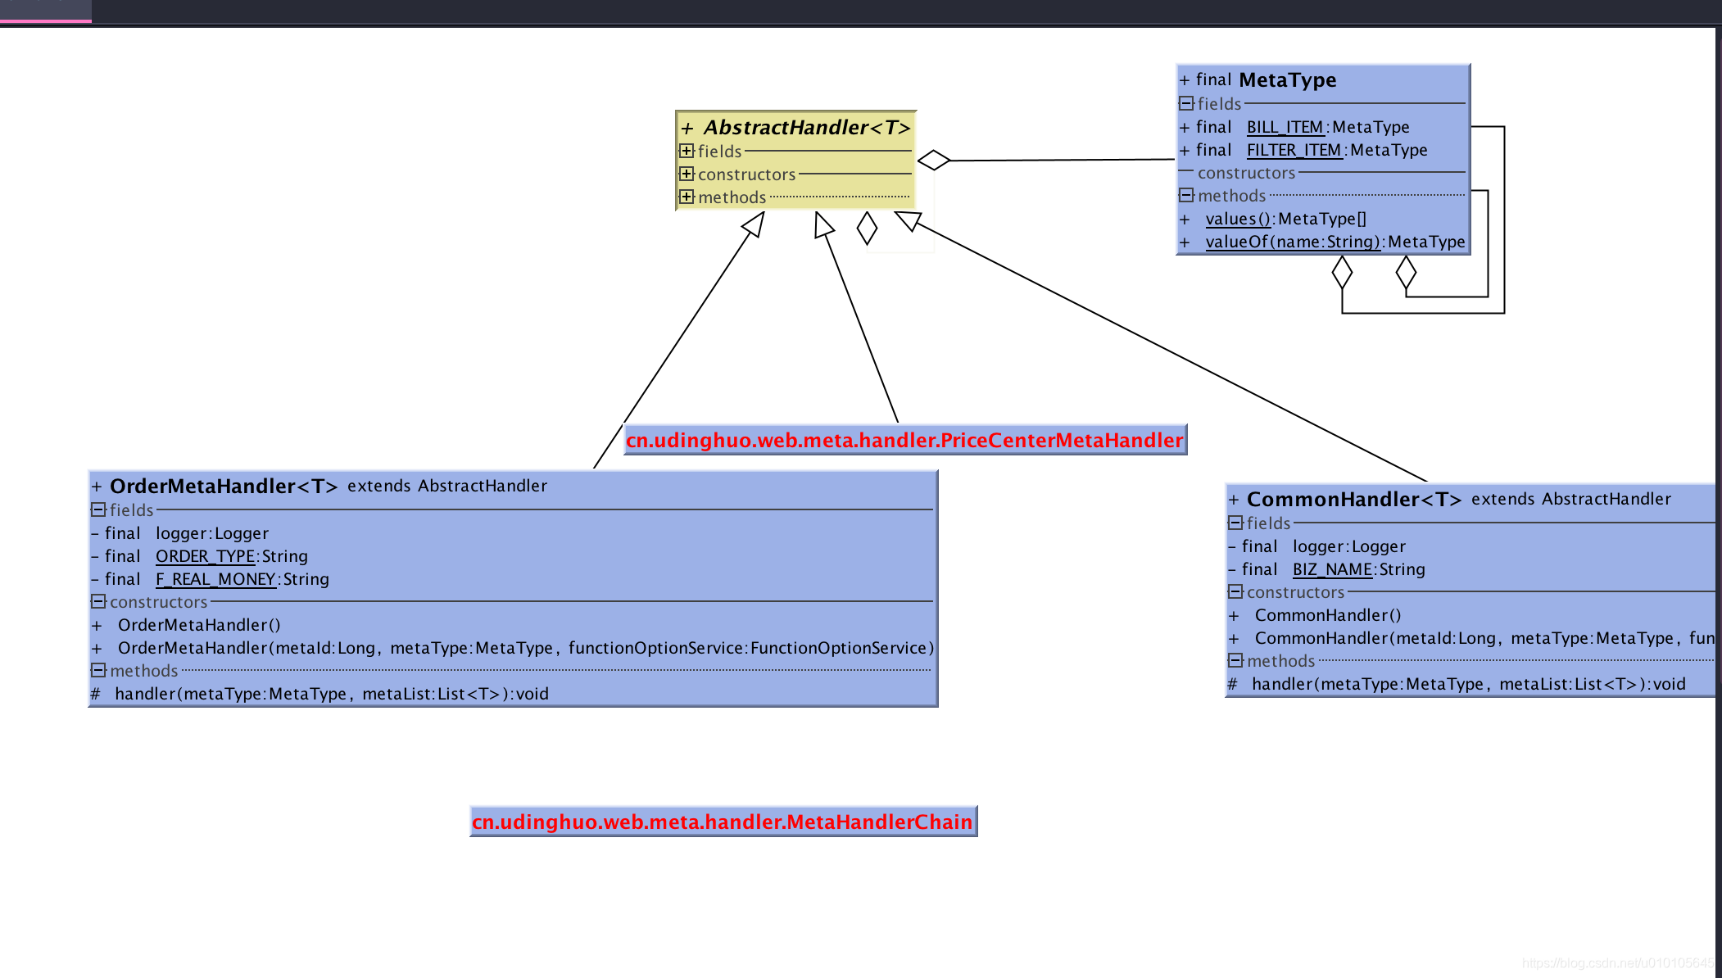Collapse methods section in CommonHandler
This screenshot has width=1722, height=978.
pyautogui.click(x=1235, y=660)
